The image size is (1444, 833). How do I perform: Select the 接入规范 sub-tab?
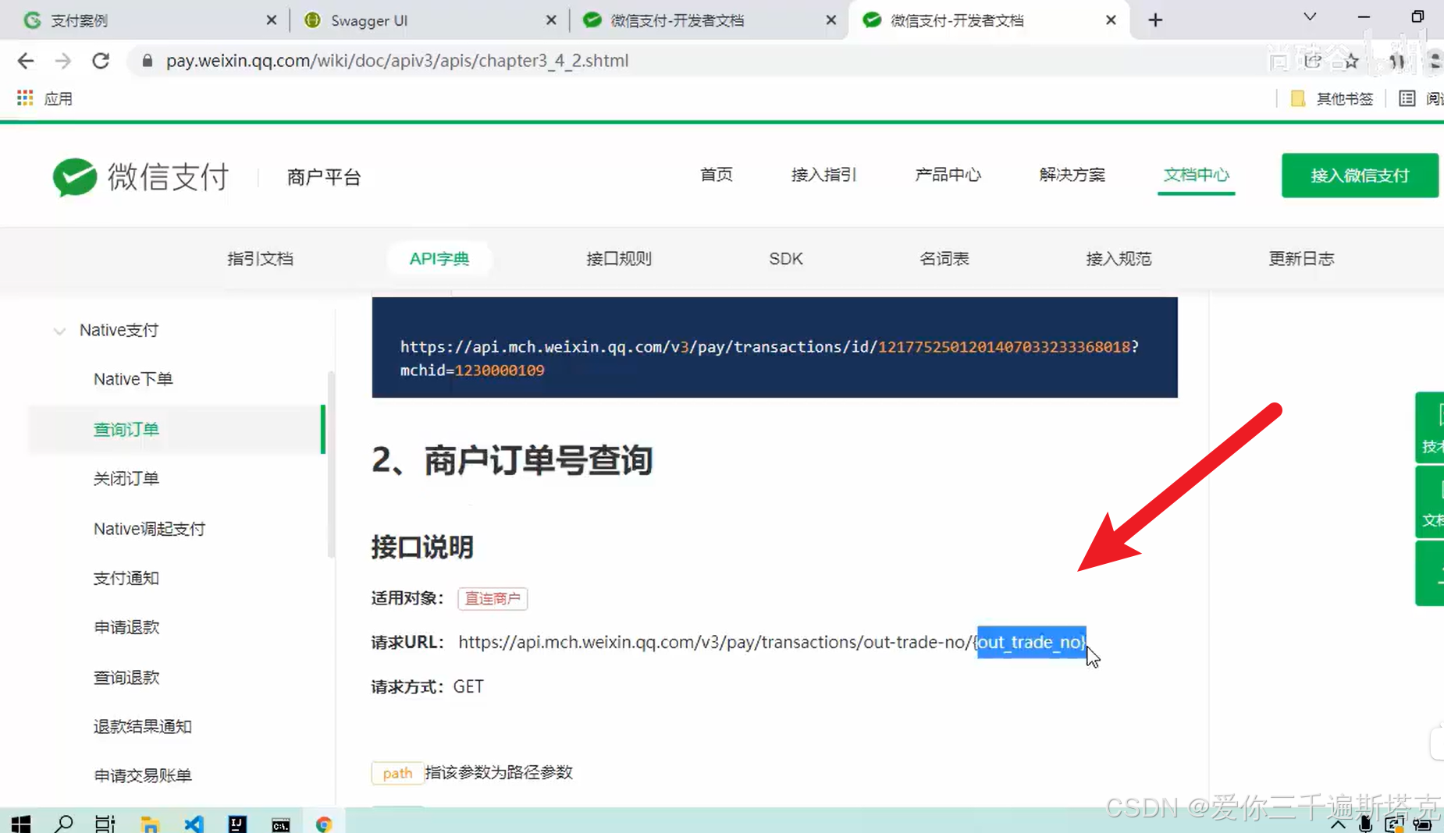coord(1118,258)
